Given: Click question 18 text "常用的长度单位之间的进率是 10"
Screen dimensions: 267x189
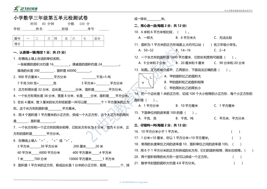Looking at the screenshot, I should tap(164, 144).
